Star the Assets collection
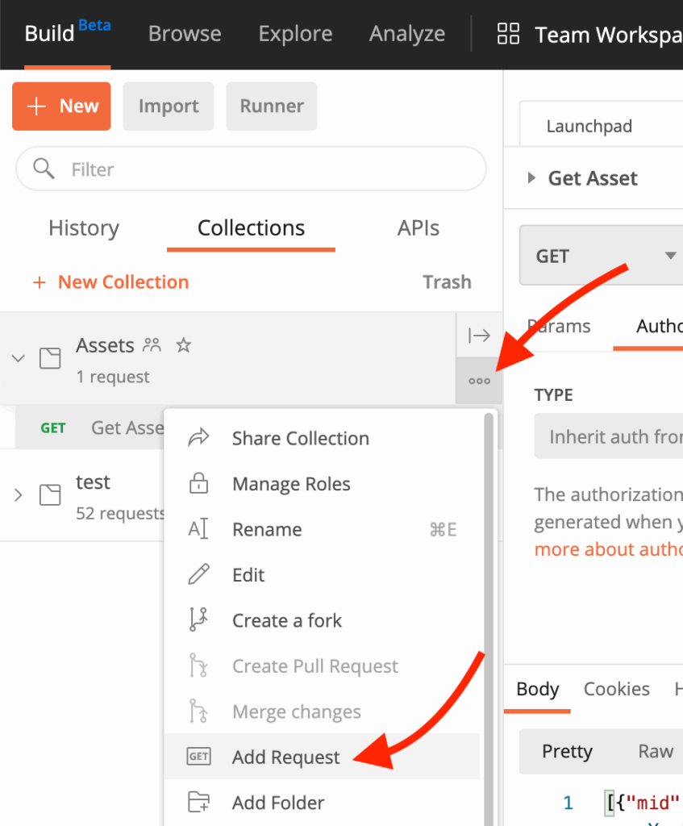 (x=183, y=345)
